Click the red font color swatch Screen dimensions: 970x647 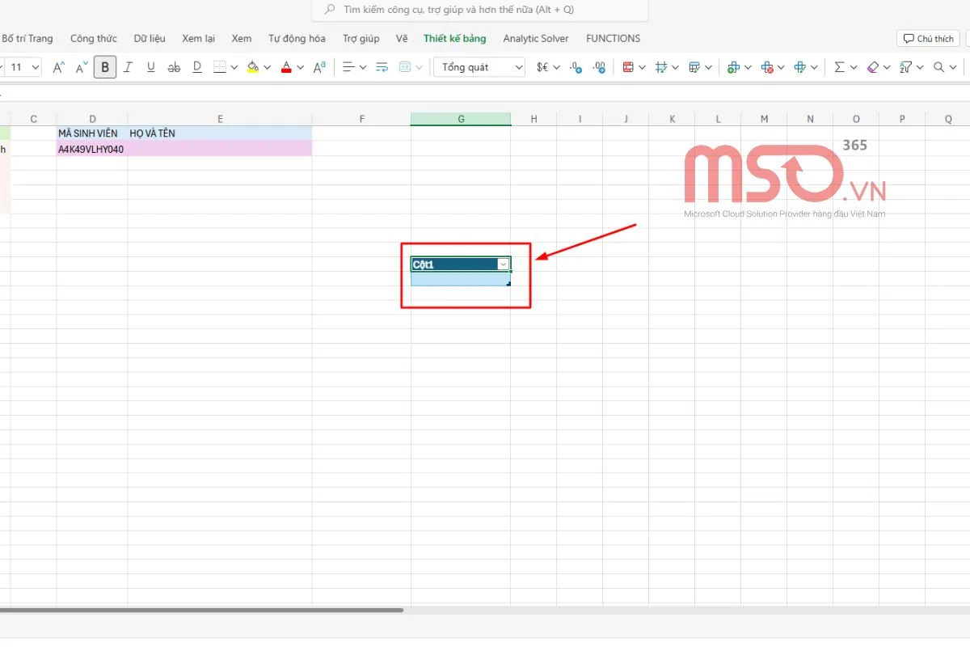285,67
